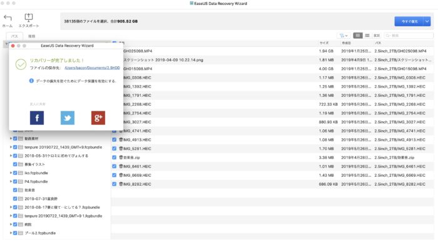Expand プール2.fcpbundle tree node
Viewport: 438px width, 245px height.
11,233
